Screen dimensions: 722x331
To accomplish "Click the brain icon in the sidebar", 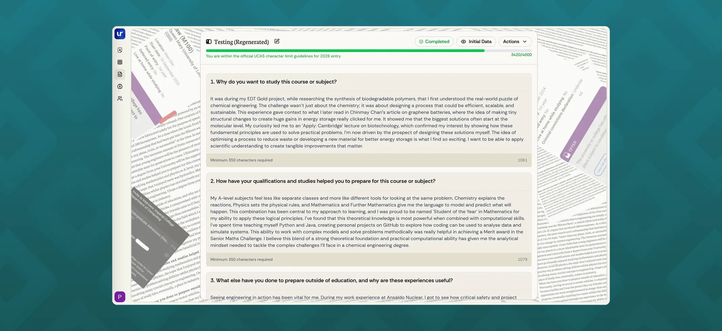I will [120, 86].
